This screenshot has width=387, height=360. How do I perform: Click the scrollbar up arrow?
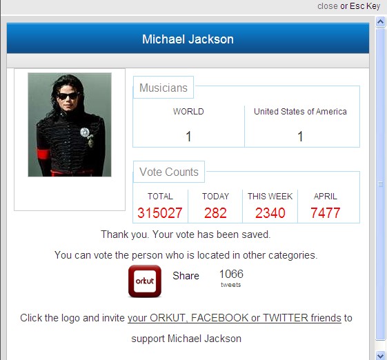(x=380, y=22)
